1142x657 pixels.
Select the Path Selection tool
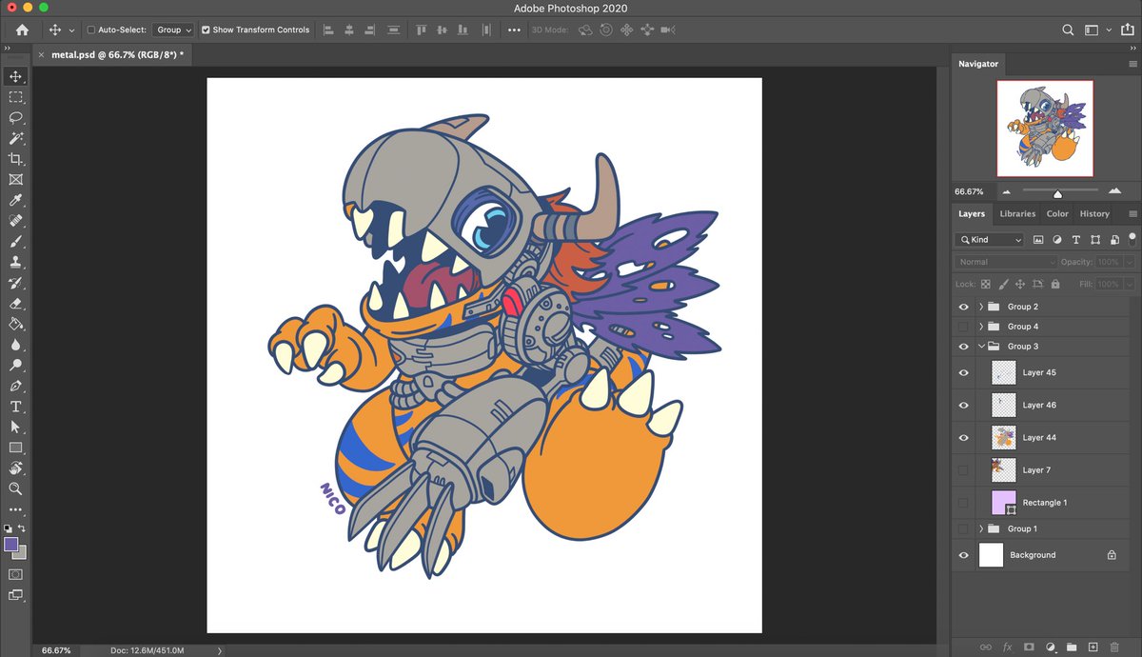(x=15, y=427)
